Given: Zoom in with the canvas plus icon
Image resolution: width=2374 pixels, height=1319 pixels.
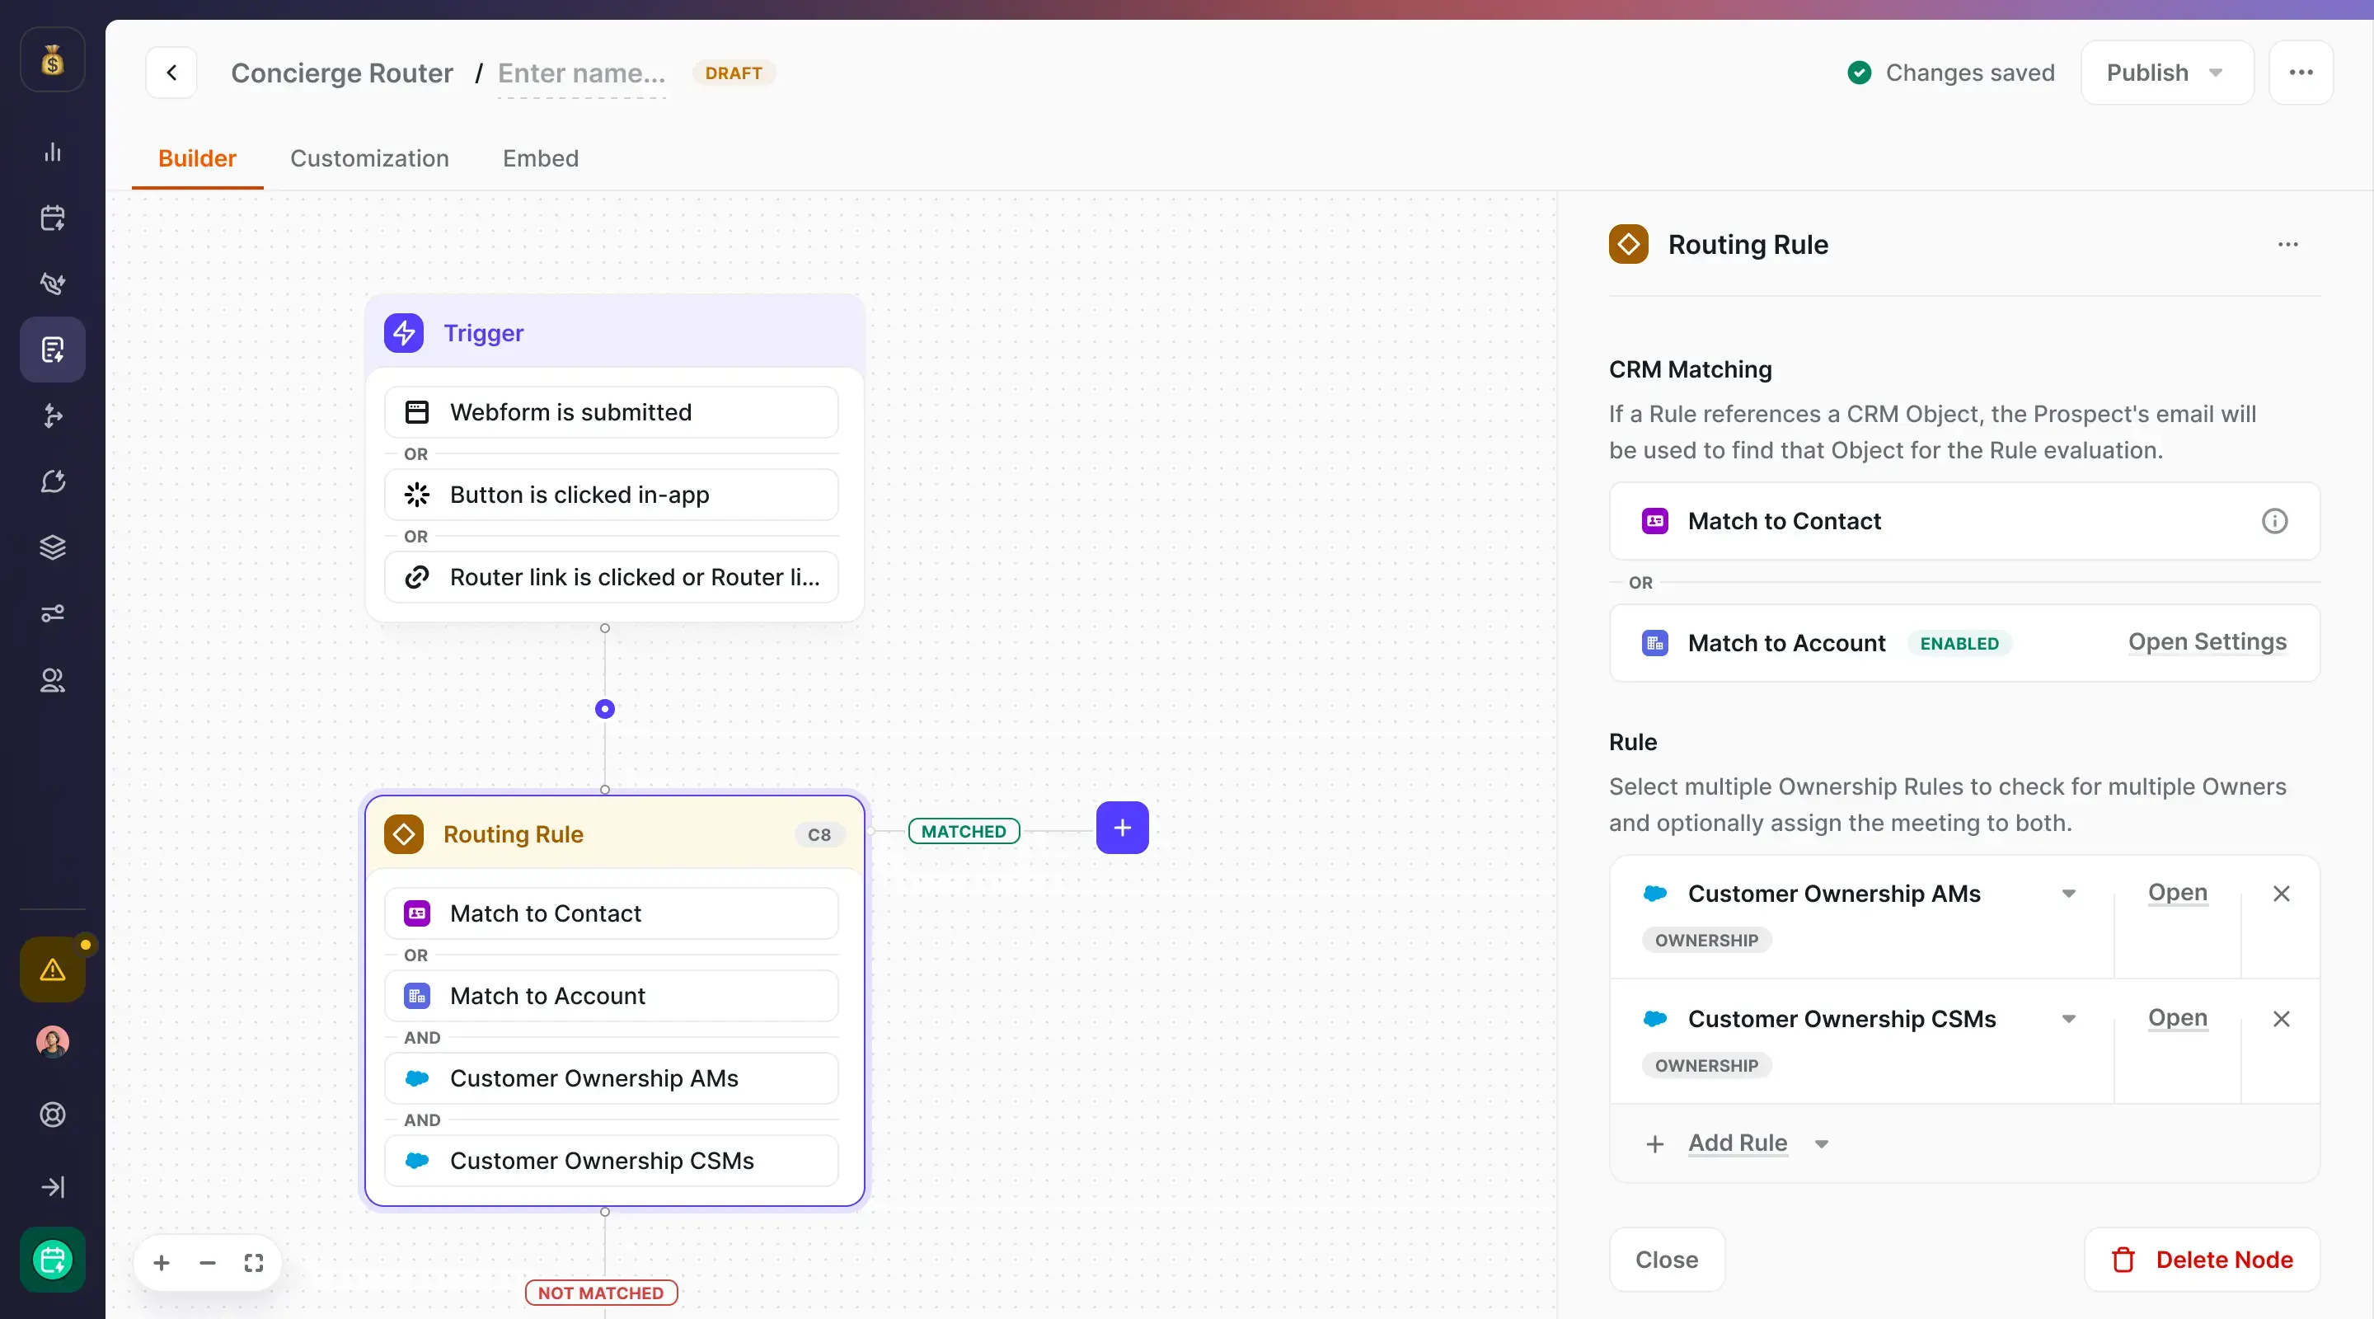Looking at the screenshot, I should 162,1263.
